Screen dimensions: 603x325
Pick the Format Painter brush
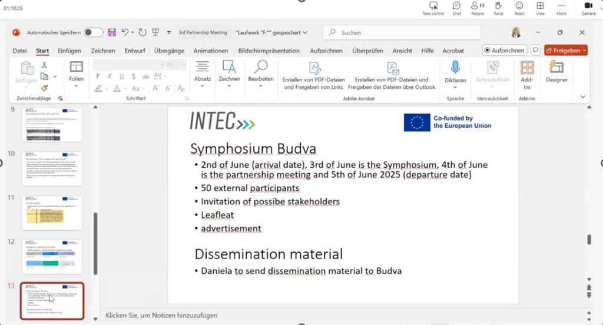(45, 88)
